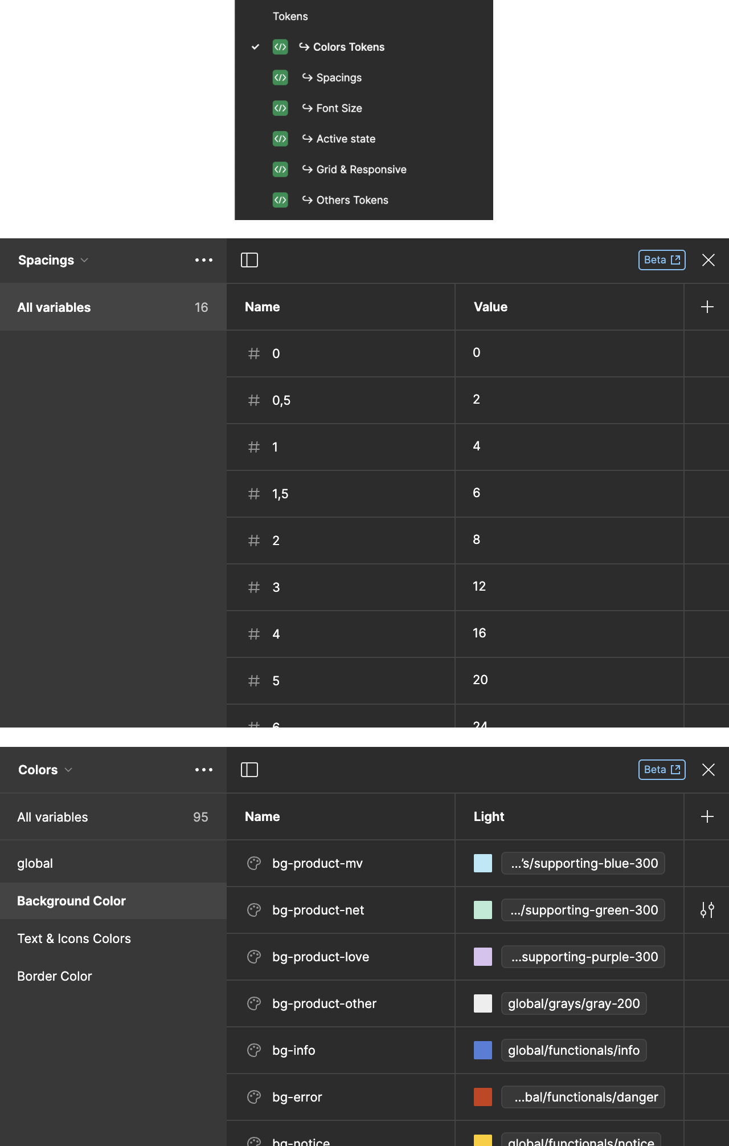The width and height of the screenshot is (729, 1146).
Task: Click bg-error red color swatch
Action: (483, 1097)
